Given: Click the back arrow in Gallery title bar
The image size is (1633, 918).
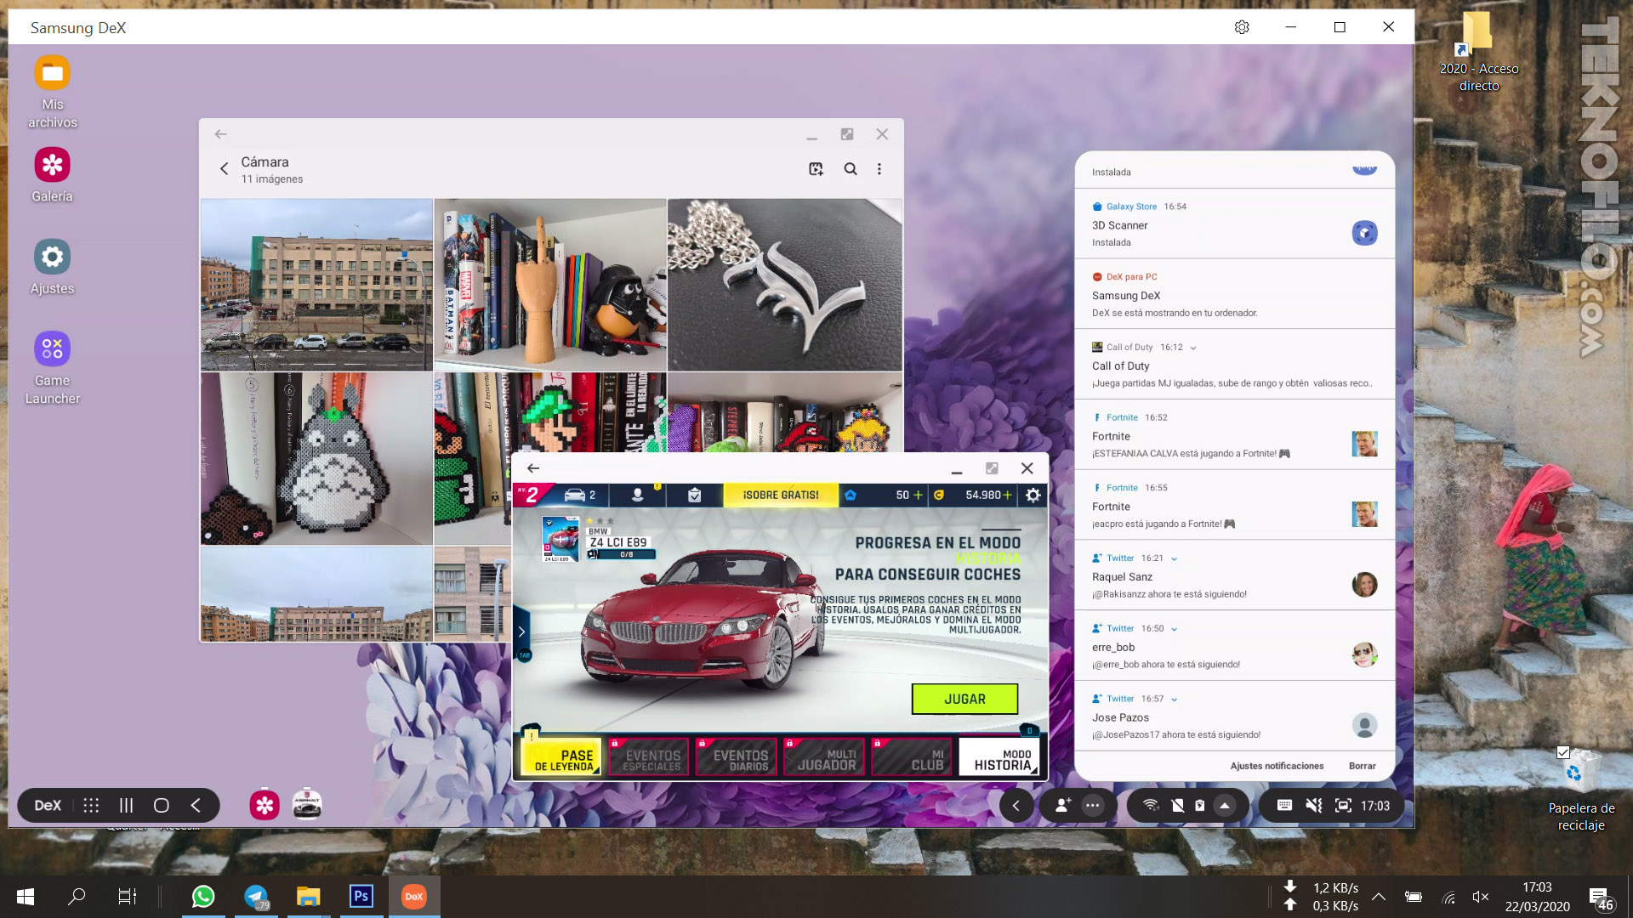Looking at the screenshot, I should 220,134.
